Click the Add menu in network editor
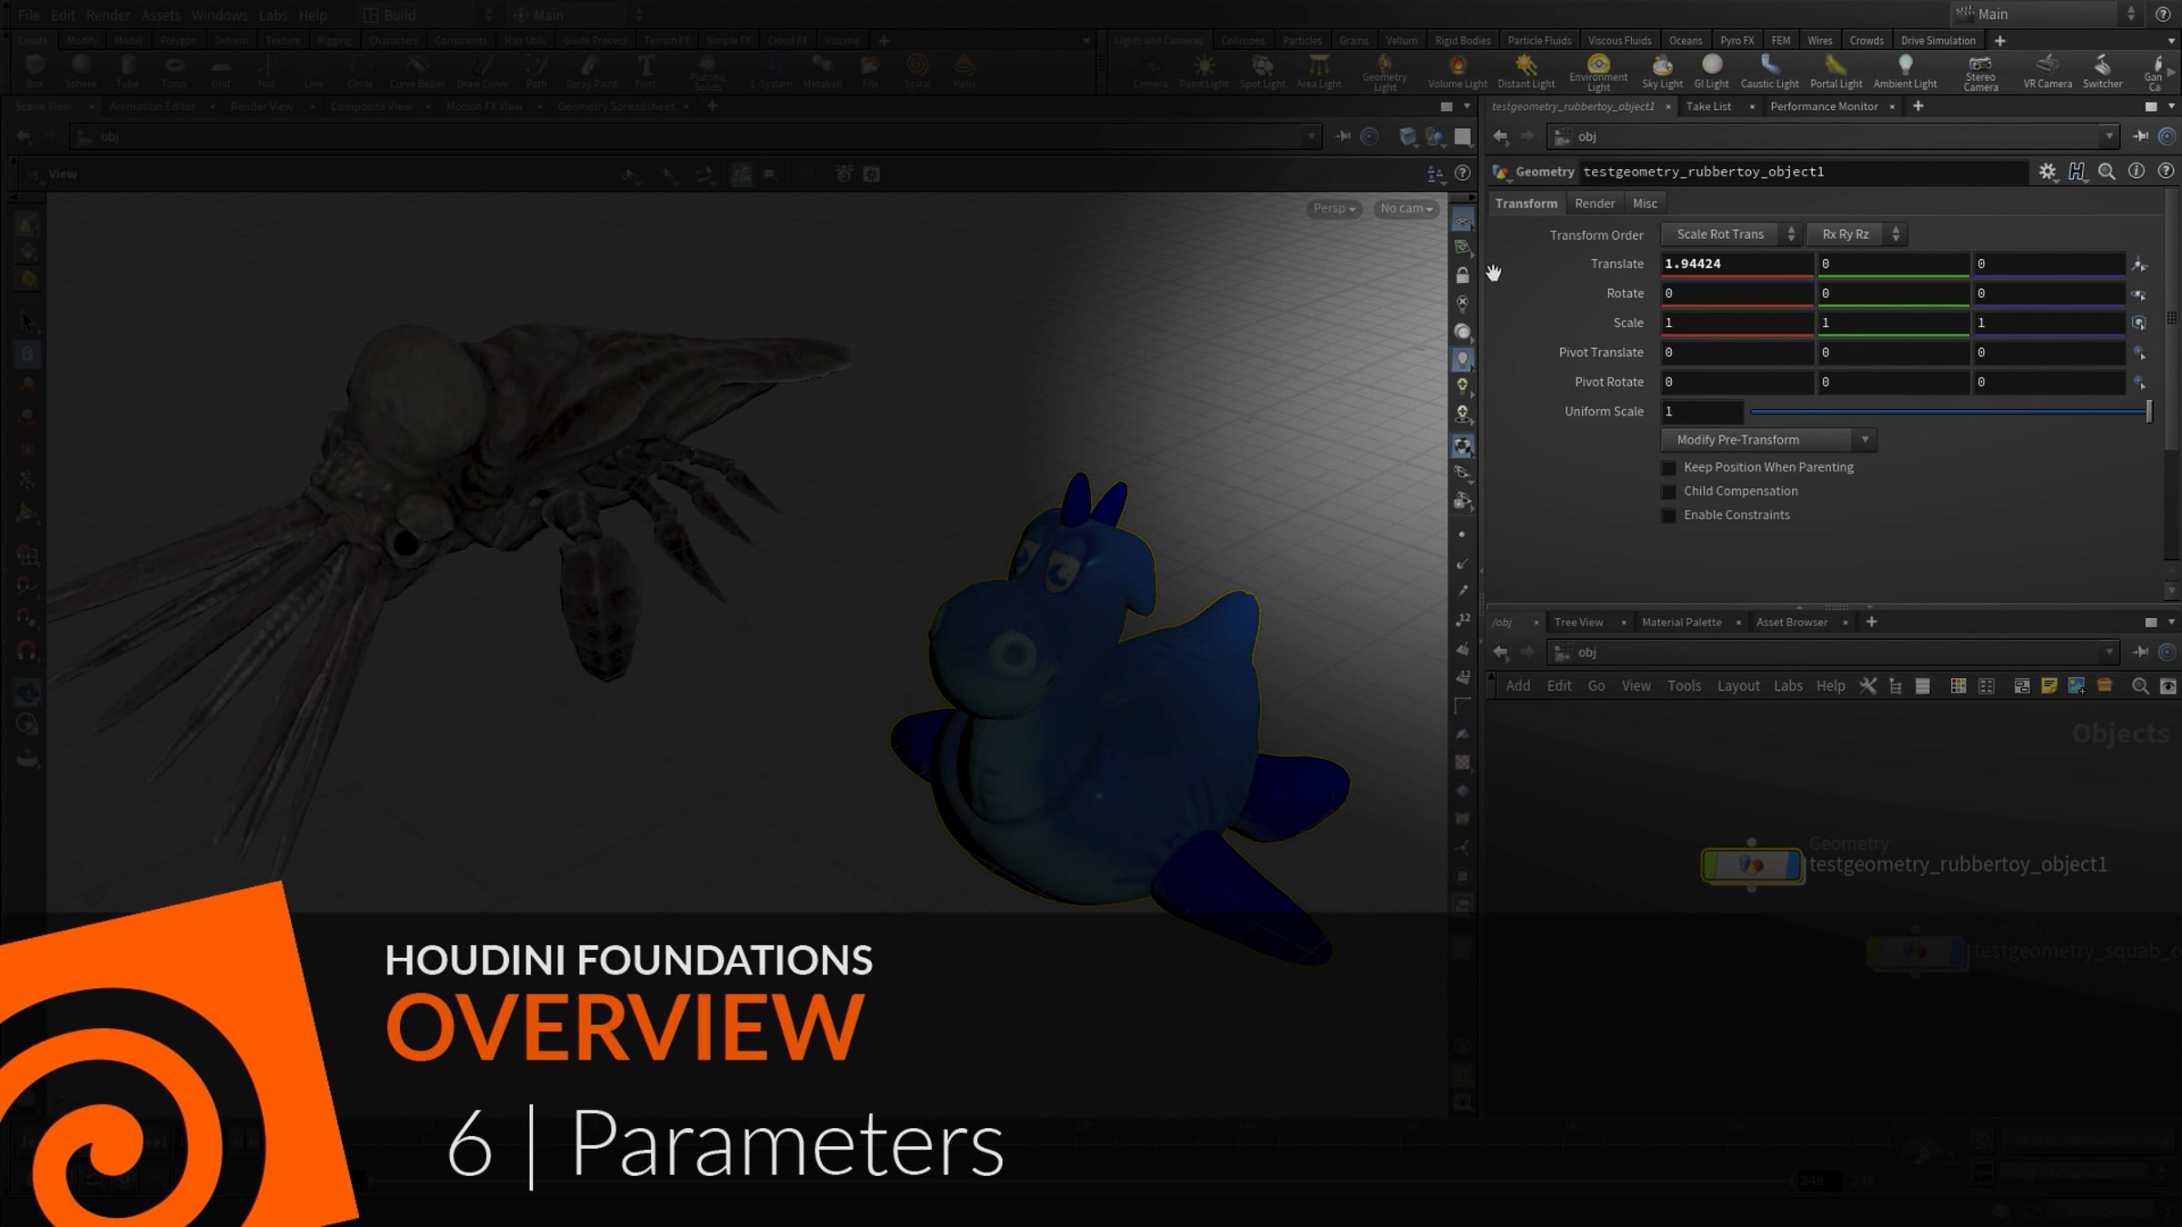The width and height of the screenshot is (2182, 1227). coord(1517,686)
